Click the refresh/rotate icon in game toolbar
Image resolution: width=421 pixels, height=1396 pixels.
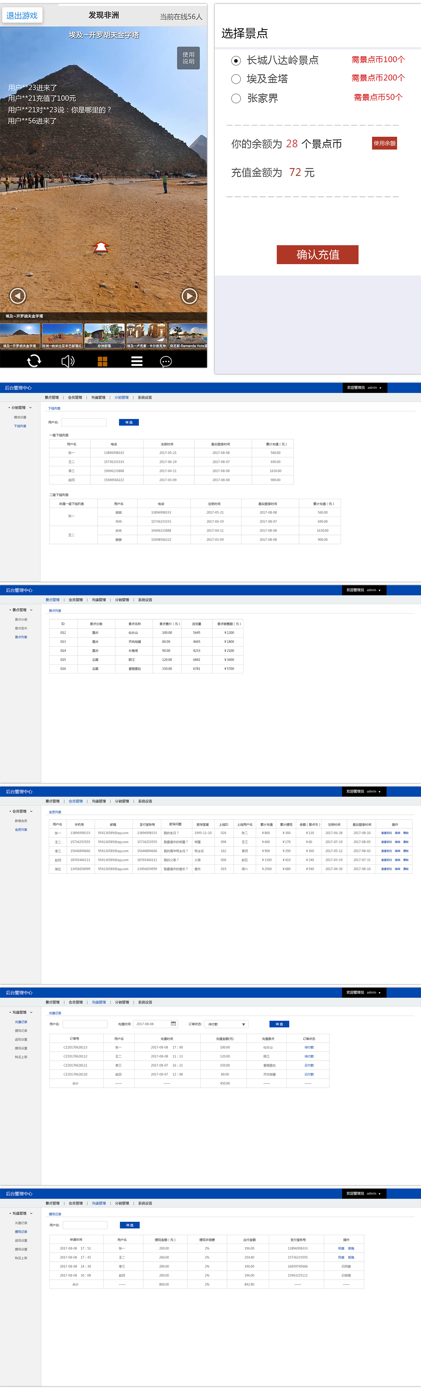34,361
